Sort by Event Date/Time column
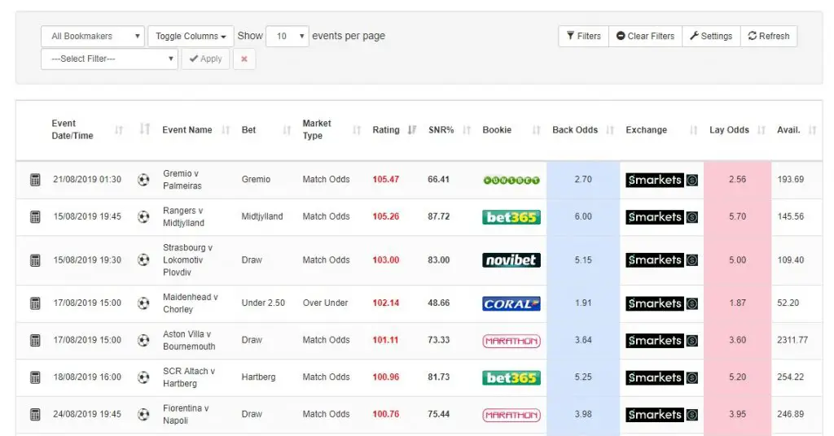This screenshot has height=436, width=834. [86, 129]
